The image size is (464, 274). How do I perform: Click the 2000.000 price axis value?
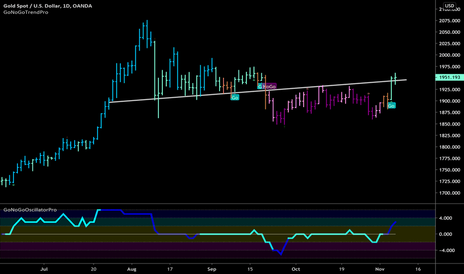(450, 55)
